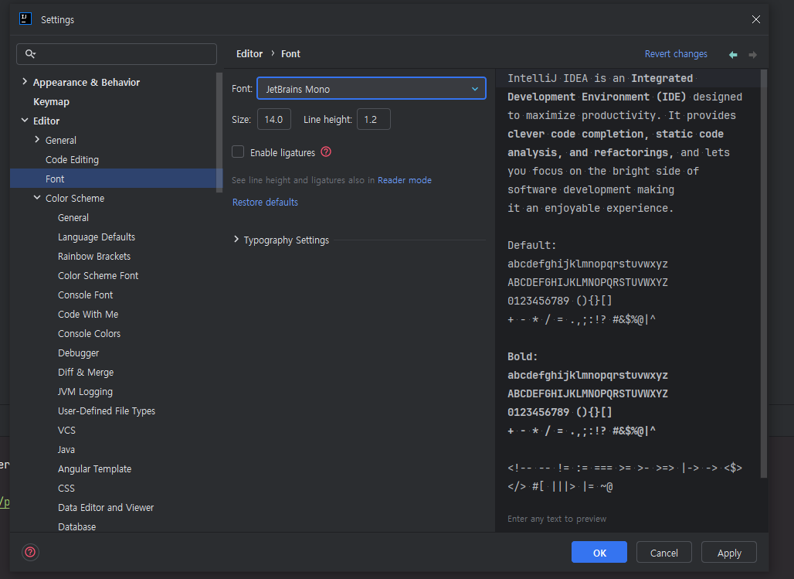The image size is (794, 579).
Task: Navigate forward with the right arrow
Action: point(753,54)
